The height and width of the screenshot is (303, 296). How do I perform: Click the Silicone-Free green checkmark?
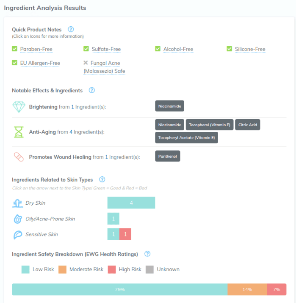pyautogui.click(x=229, y=49)
